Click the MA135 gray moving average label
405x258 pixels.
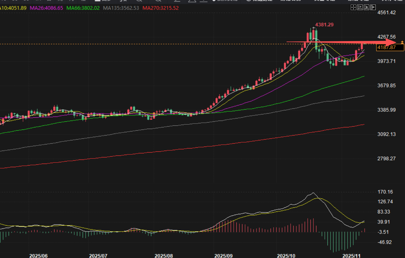121,8
